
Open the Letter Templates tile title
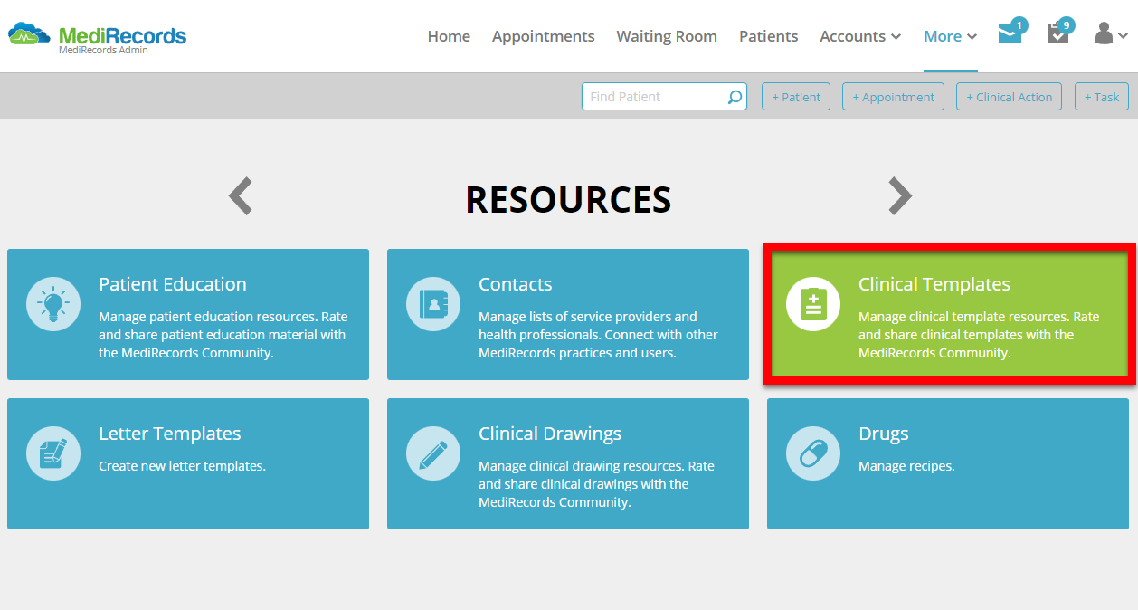coord(170,434)
